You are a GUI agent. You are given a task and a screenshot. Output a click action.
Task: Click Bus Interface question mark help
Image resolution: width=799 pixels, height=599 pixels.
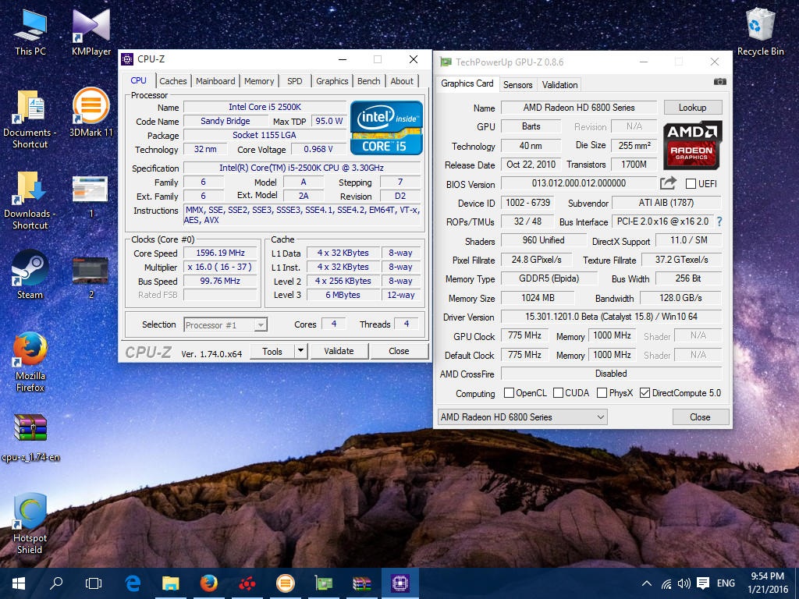(x=719, y=222)
